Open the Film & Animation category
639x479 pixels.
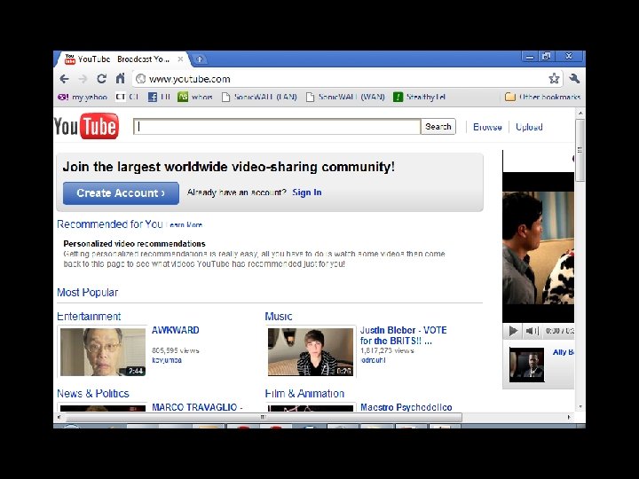[x=304, y=394]
